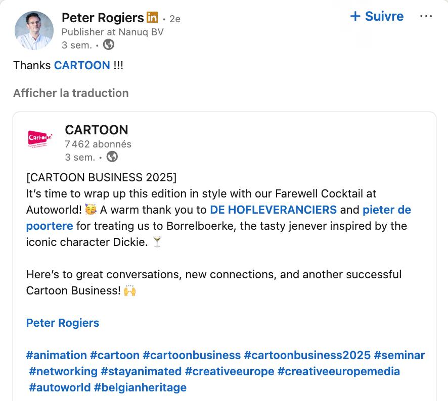Open Peter Rogiers' profile photo
This screenshot has width=448, height=401.
pyautogui.click(x=34, y=30)
